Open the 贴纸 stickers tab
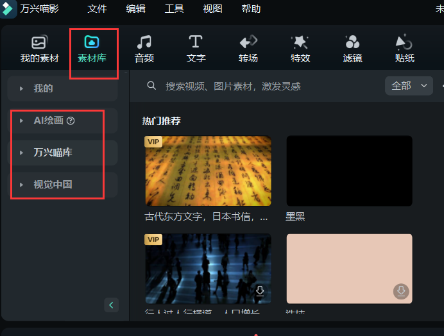This screenshot has height=336, width=444. [x=404, y=49]
